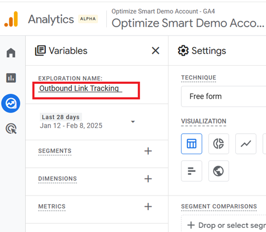Open the Home icon in sidebar

[x=11, y=52]
